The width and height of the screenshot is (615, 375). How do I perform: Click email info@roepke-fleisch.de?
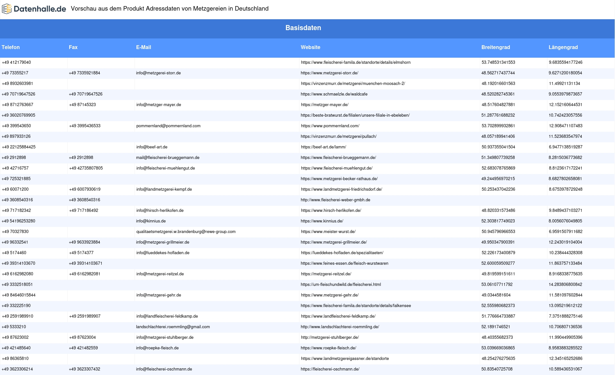[x=157, y=348]
